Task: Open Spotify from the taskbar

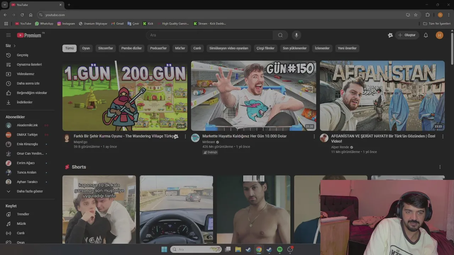Action: 279,249
